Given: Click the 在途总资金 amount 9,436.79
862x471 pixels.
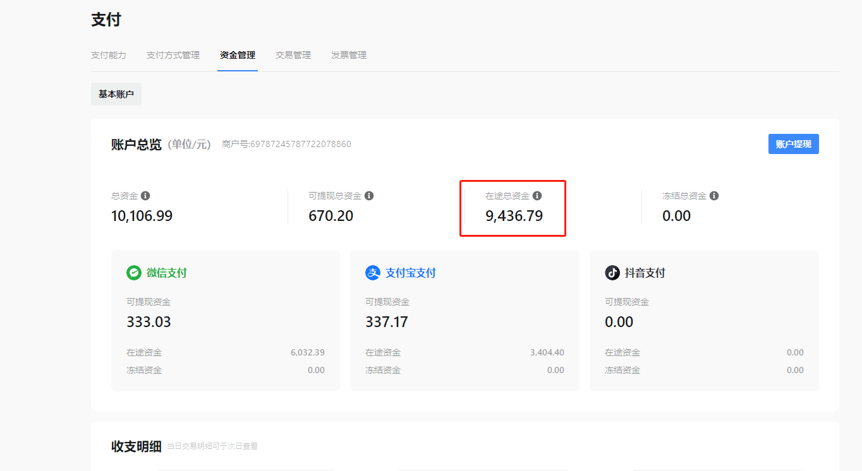Looking at the screenshot, I should pyautogui.click(x=514, y=216).
